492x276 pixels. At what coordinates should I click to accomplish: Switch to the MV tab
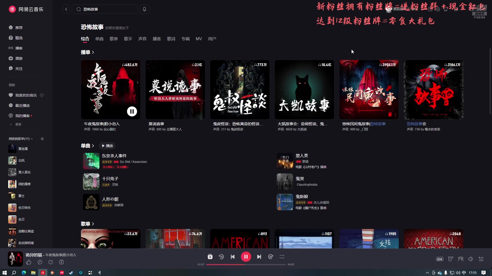coord(199,39)
